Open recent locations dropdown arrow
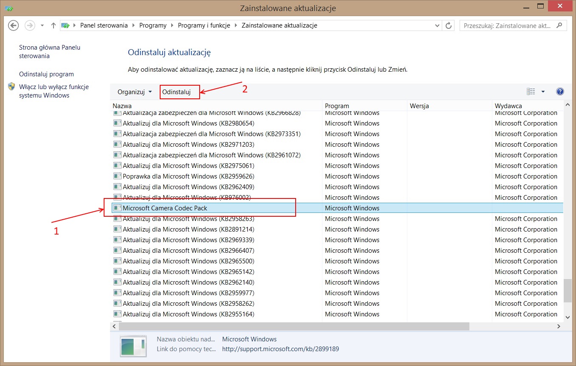The height and width of the screenshot is (366, 576). coord(42,25)
